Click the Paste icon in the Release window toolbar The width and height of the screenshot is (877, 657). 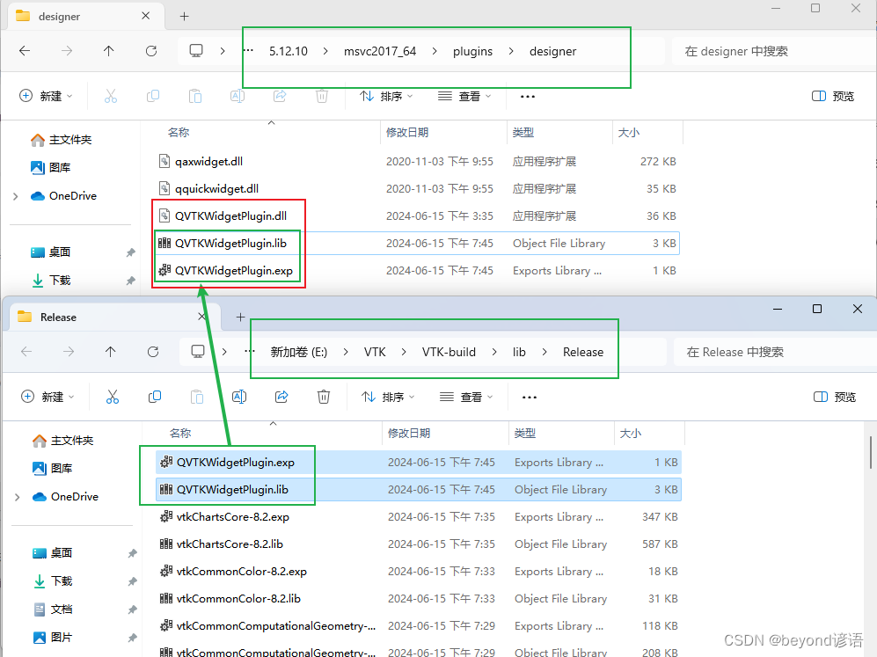[x=197, y=397]
